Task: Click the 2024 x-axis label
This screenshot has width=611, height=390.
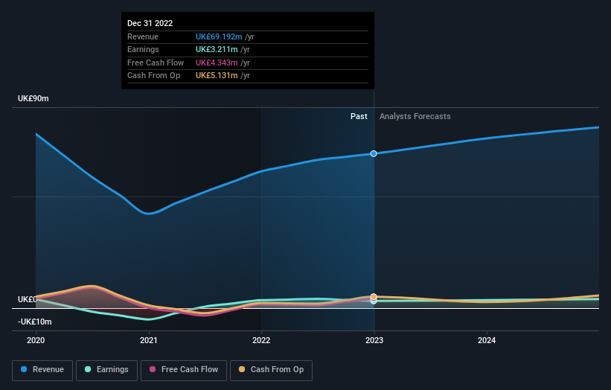Action: point(487,341)
